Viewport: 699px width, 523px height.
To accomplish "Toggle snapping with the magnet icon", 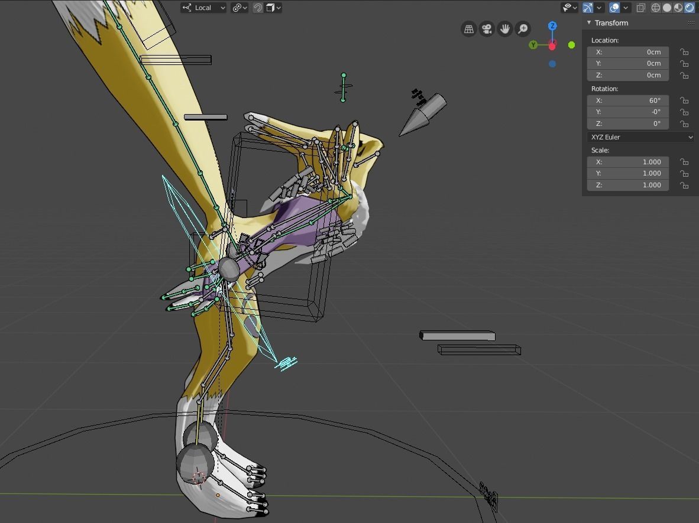I will (x=258, y=8).
